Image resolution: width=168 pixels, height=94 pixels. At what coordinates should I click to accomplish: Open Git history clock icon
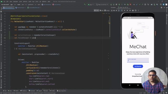[x=145, y=5]
